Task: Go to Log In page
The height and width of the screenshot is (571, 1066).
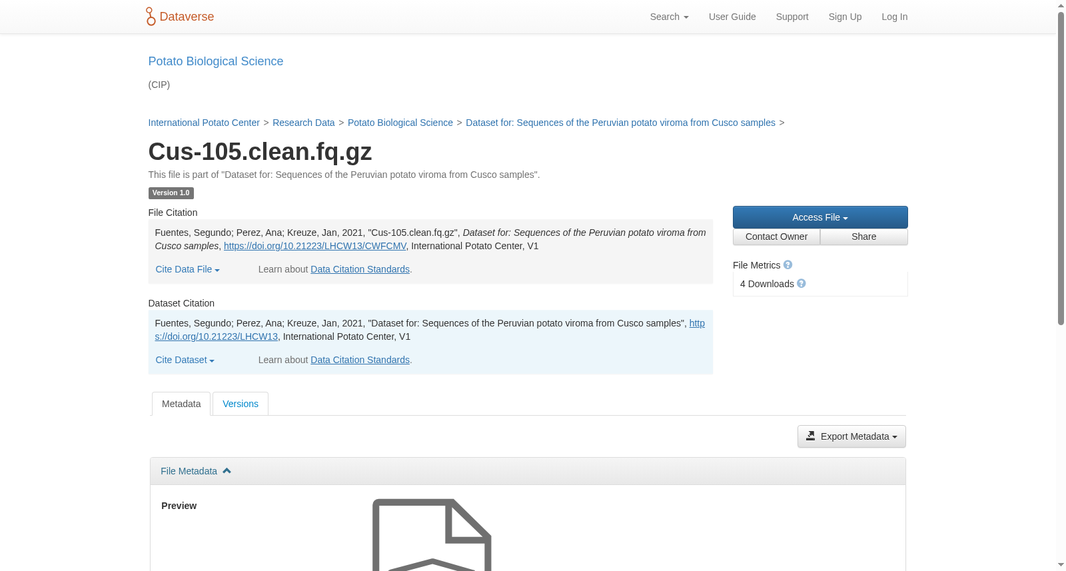Action: [894, 17]
